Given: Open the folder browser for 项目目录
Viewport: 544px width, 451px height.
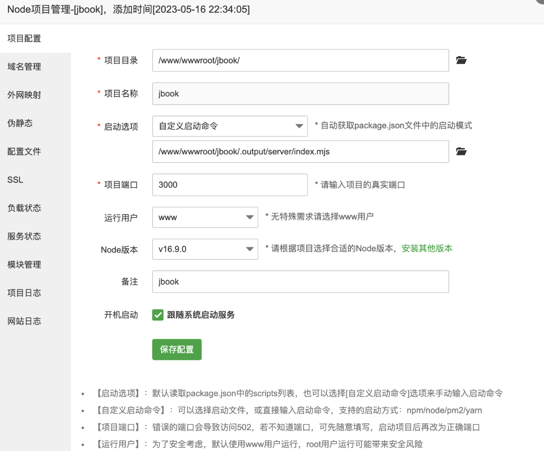Looking at the screenshot, I should (461, 60).
